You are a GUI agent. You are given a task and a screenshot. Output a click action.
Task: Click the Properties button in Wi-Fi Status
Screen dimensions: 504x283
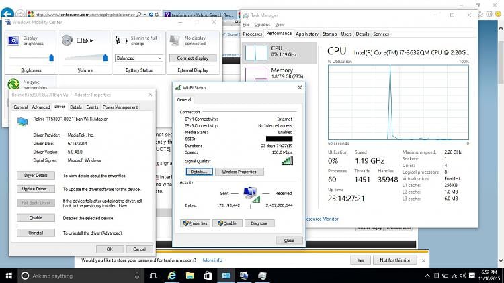tap(195, 223)
